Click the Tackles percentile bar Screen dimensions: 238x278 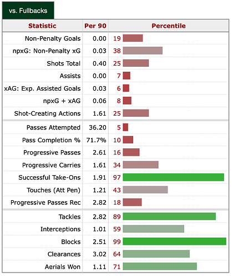tap(169, 216)
